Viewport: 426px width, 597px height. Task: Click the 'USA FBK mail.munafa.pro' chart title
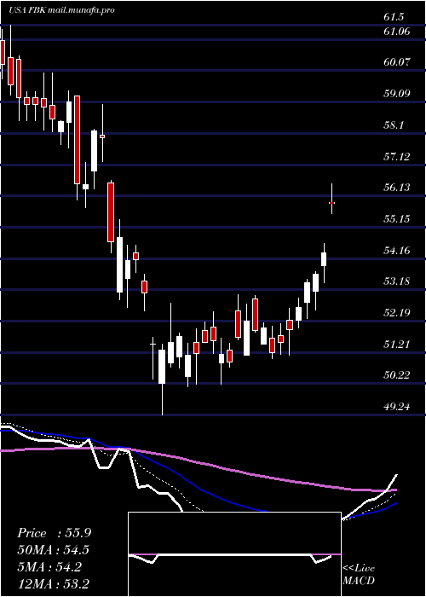pyautogui.click(x=61, y=10)
